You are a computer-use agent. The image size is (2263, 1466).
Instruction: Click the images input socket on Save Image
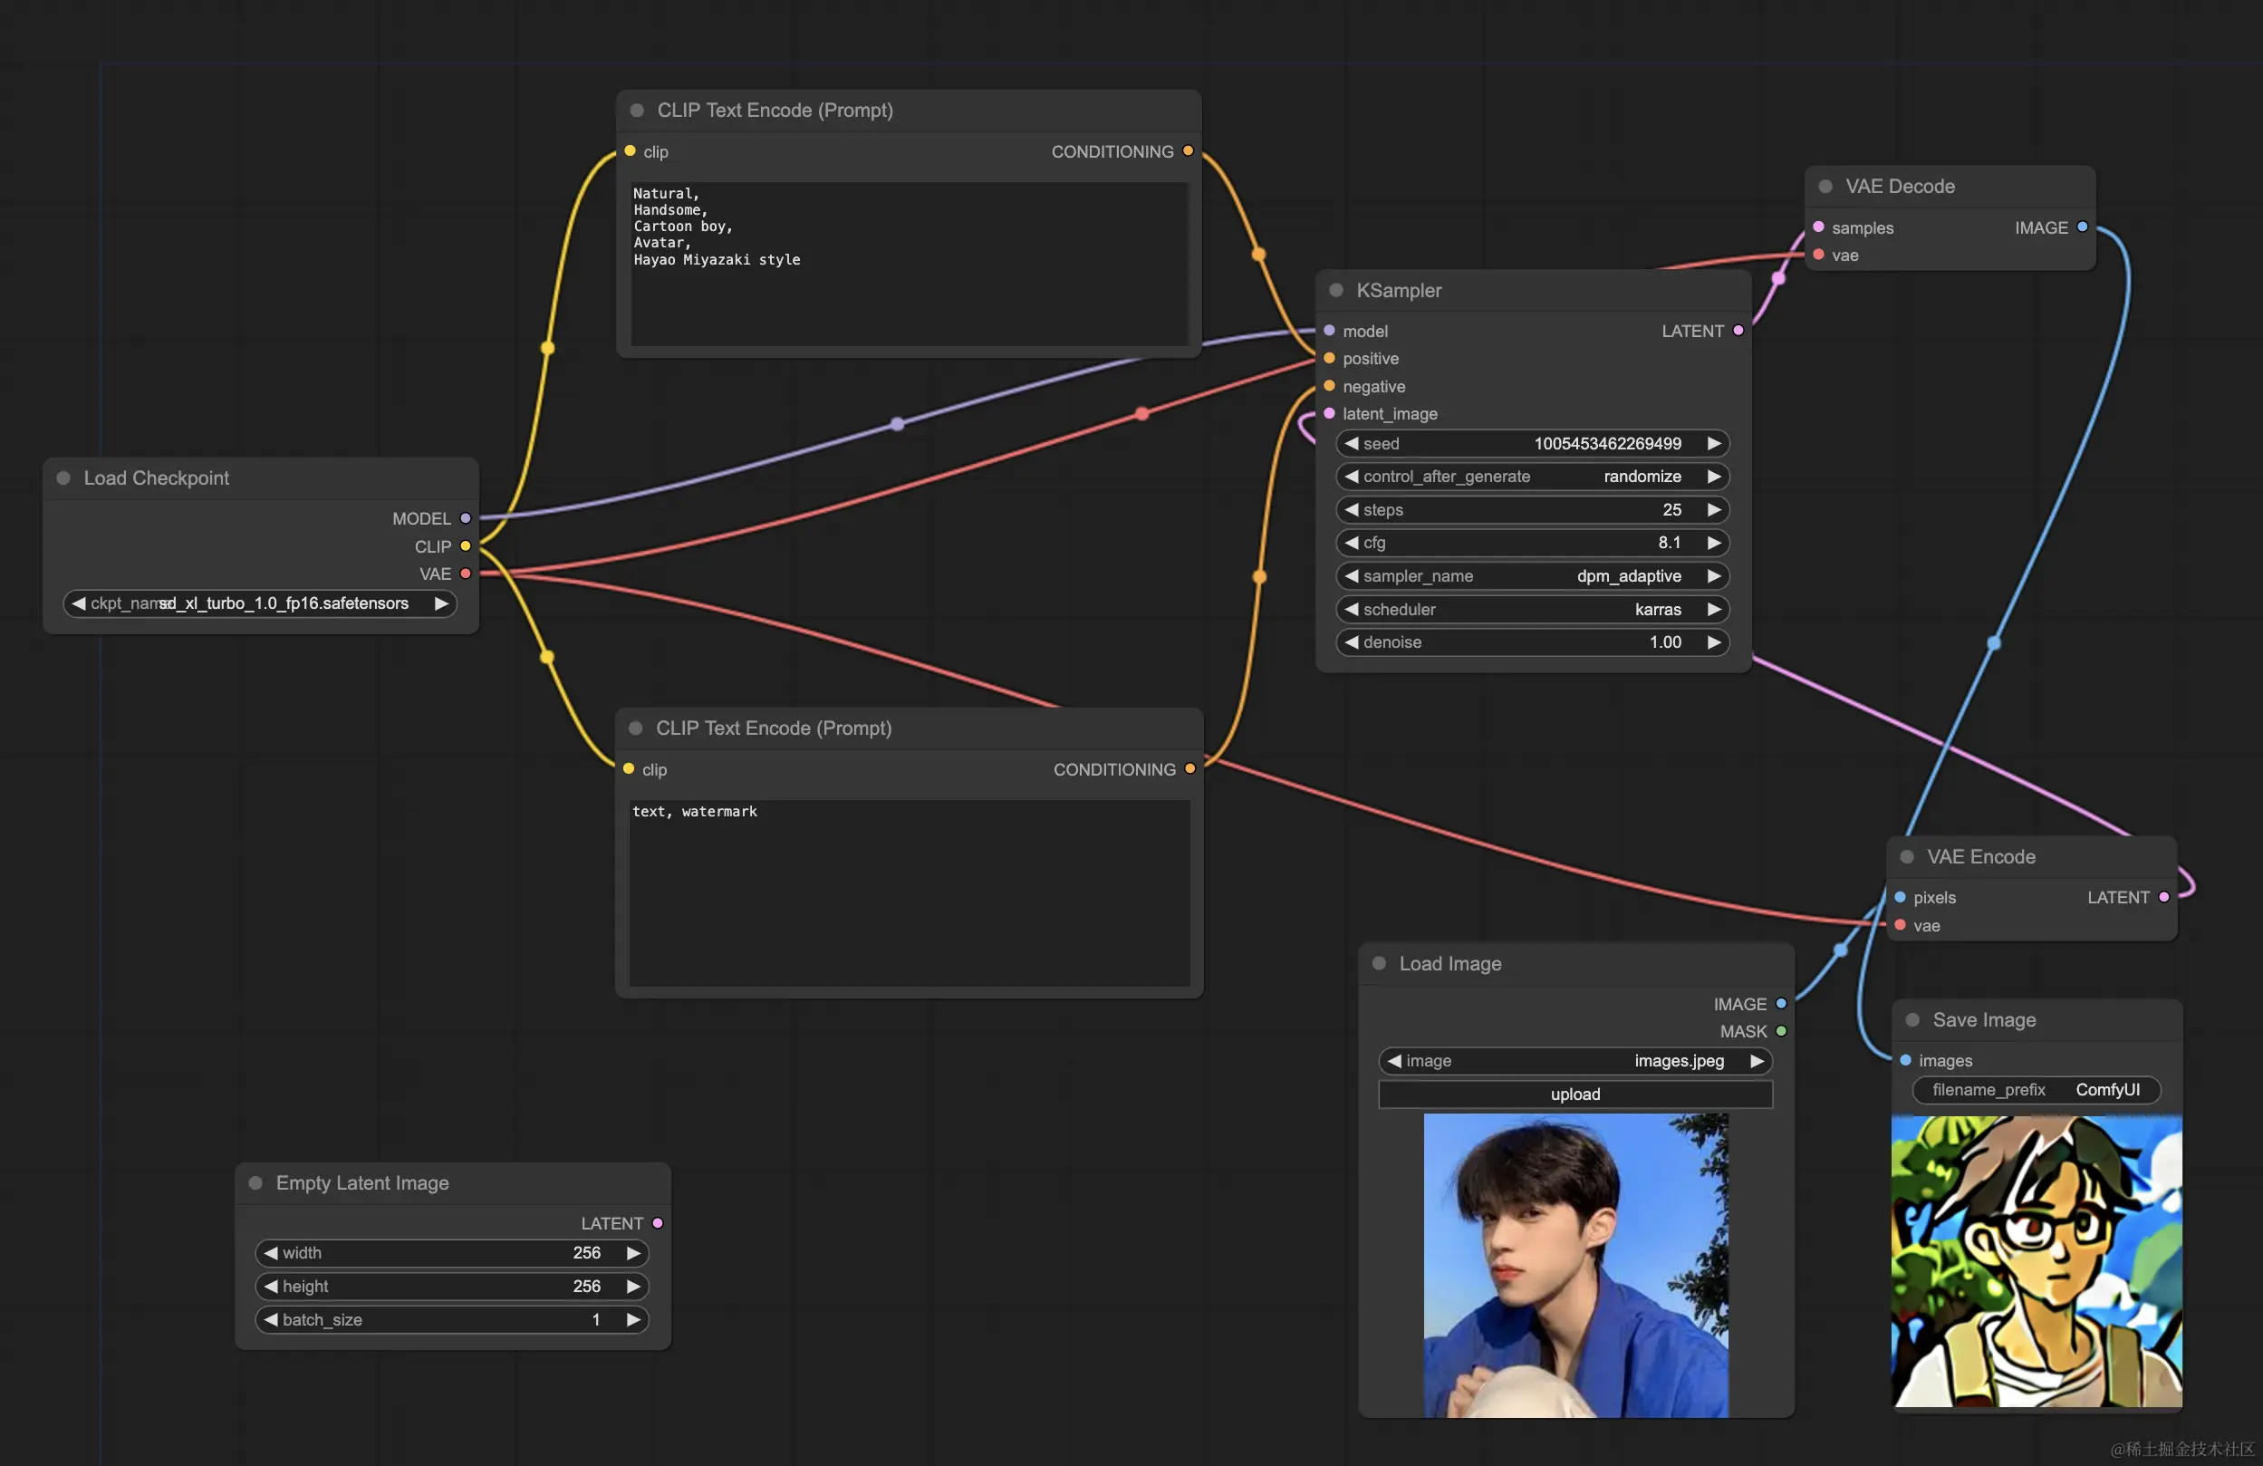(x=1905, y=1060)
